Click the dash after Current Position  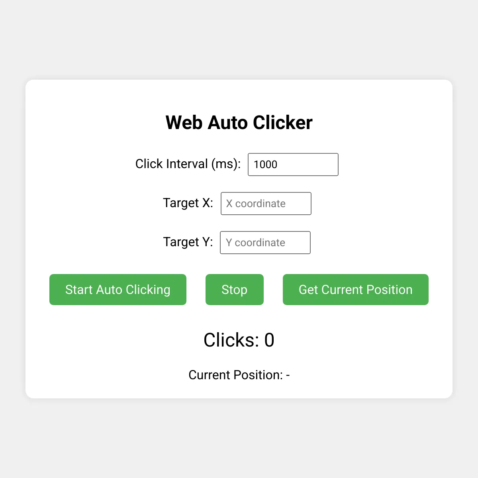click(288, 375)
